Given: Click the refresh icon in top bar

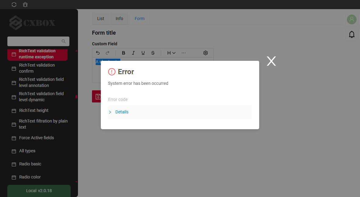Looking at the screenshot, I should pyautogui.click(x=14, y=5).
